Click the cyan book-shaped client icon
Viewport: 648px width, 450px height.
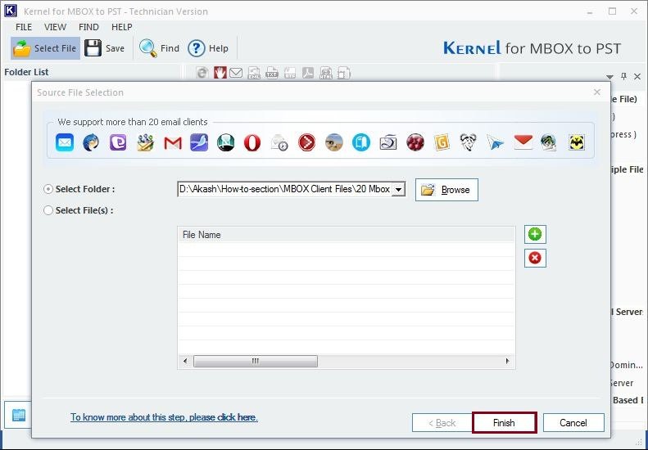click(x=361, y=143)
